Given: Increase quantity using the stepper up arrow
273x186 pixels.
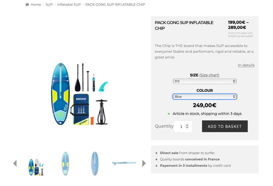Looking at the screenshot, I should click(x=187, y=125).
